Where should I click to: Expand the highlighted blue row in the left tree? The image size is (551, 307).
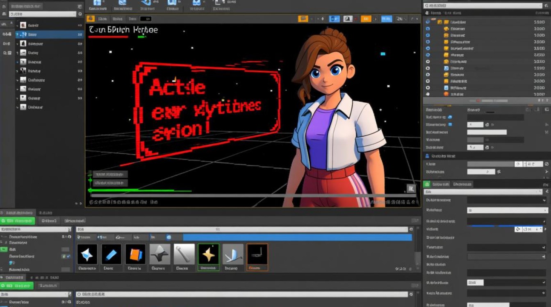18,35
